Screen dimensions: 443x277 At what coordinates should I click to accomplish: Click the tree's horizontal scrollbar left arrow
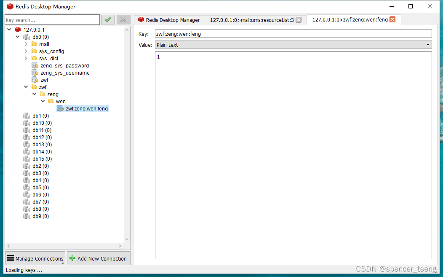(8, 246)
